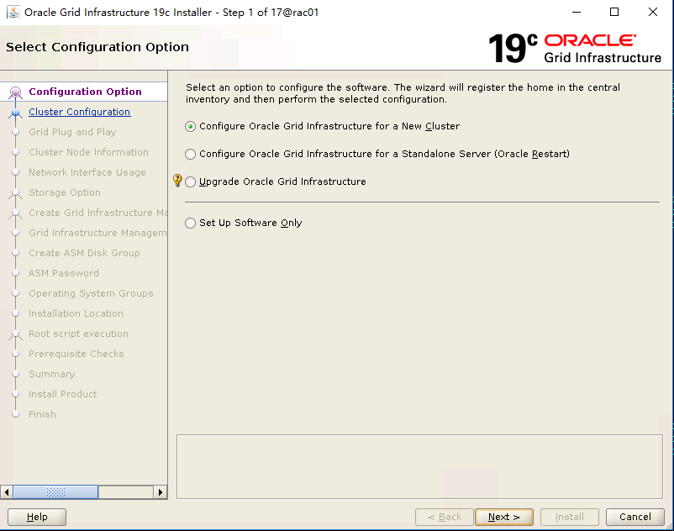This screenshot has width=674, height=531.
Task: Click the Cancel button
Action: coord(635,517)
